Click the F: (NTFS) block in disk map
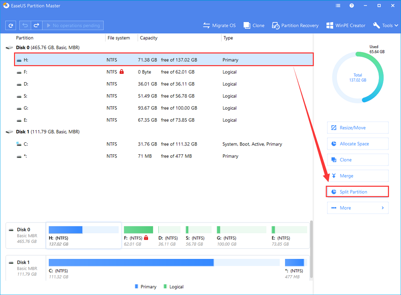401x295 pixels. coord(138,235)
